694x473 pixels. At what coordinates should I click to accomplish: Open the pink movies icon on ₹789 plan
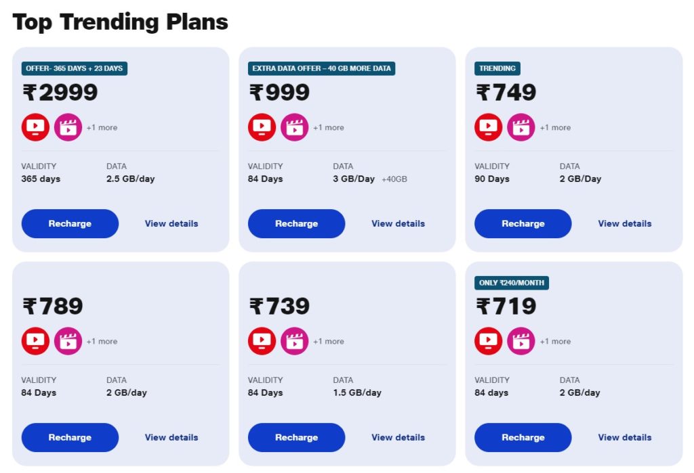pyautogui.click(x=68, y=341)
